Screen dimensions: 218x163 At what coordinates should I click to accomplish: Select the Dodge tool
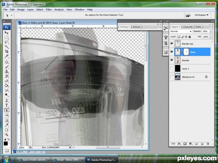click(7, 95)
